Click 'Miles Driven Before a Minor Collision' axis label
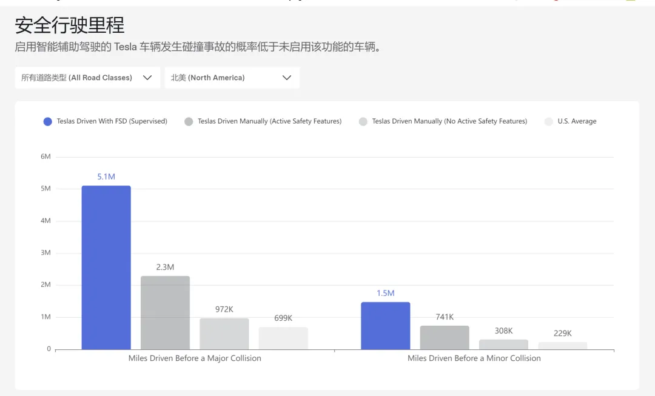 coord(474,358)
